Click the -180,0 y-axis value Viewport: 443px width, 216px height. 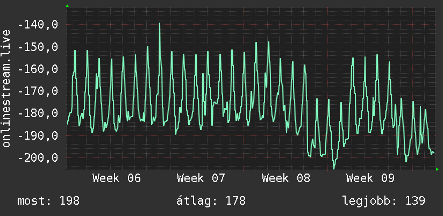click(38, 113)
